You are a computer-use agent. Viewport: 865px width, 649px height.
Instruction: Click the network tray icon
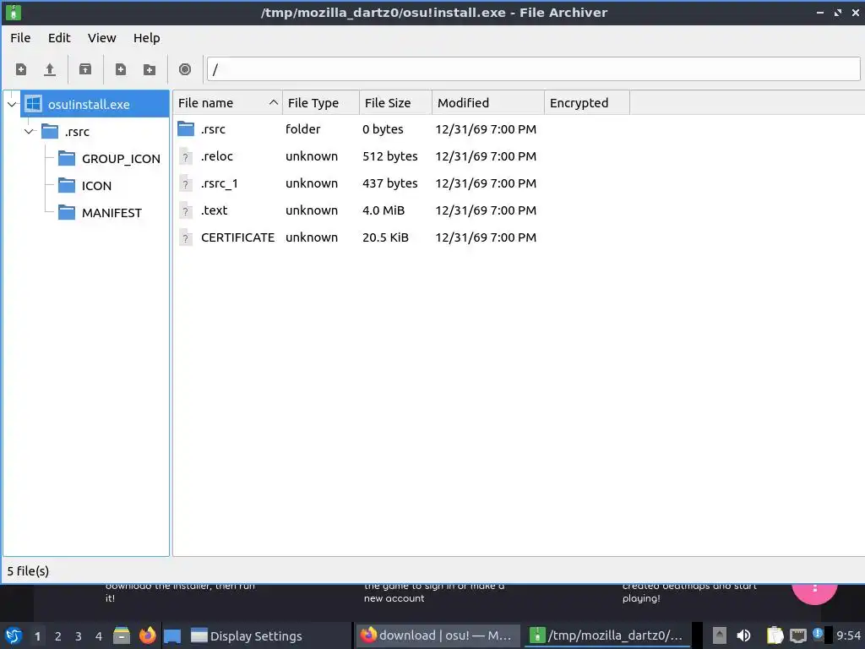[797, 635]
